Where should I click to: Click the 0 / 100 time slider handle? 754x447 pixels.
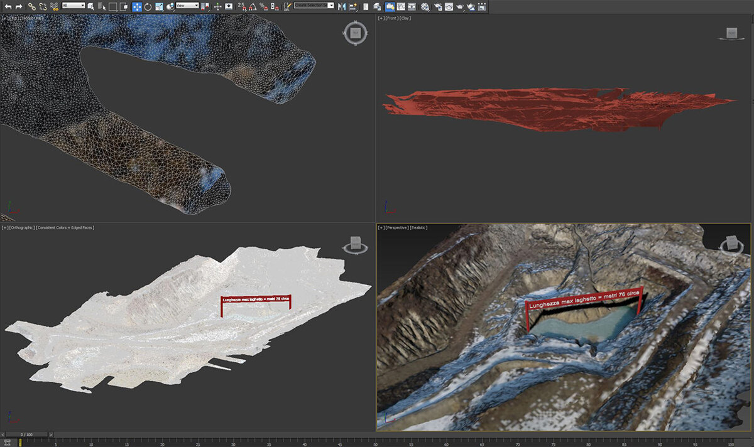coord(26,434)
